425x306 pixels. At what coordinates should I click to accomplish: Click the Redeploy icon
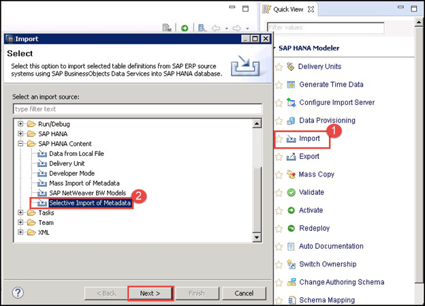coord(292,228)
